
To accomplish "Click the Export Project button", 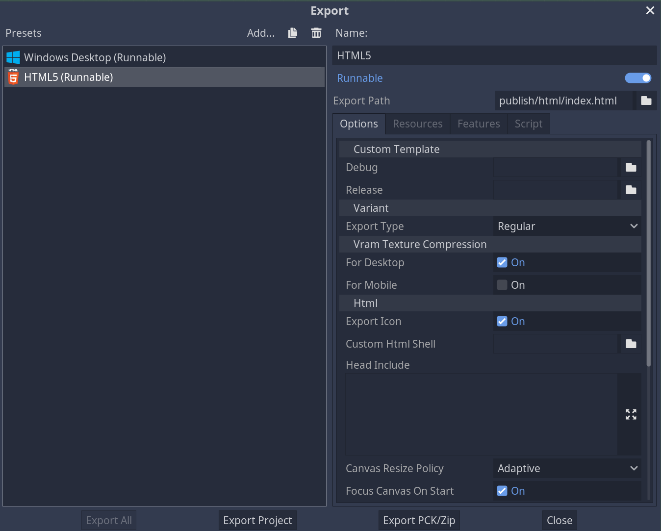I will click(x=257, y=520).
